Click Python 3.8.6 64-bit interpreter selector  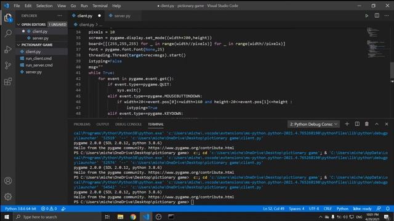coord(20,209)
